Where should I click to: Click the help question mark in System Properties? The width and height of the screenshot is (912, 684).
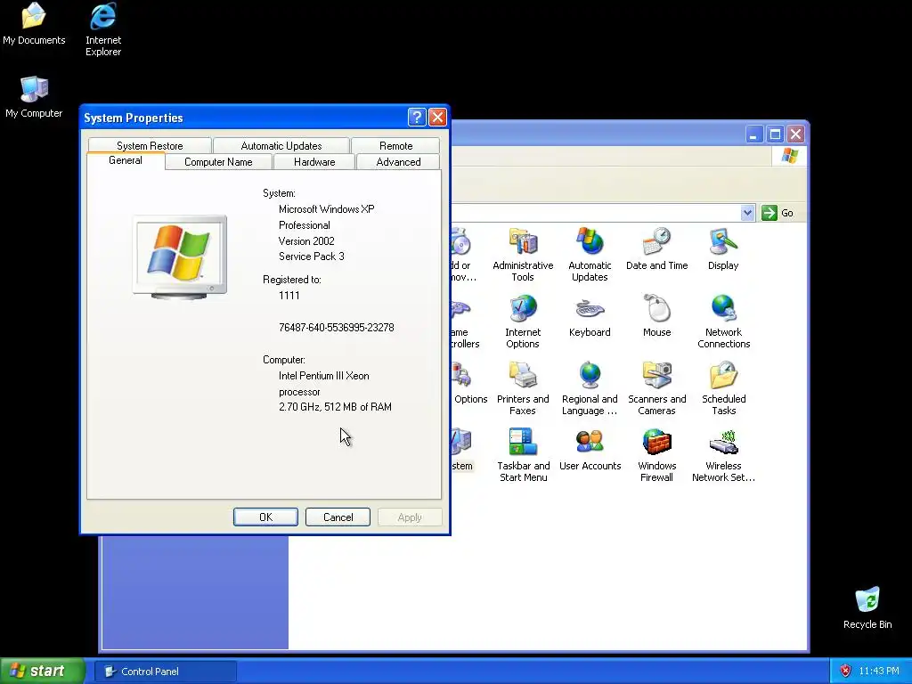point(417,118)
